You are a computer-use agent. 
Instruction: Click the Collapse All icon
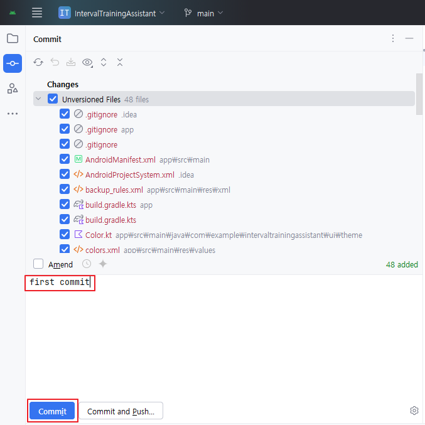(x=120, y=62)
